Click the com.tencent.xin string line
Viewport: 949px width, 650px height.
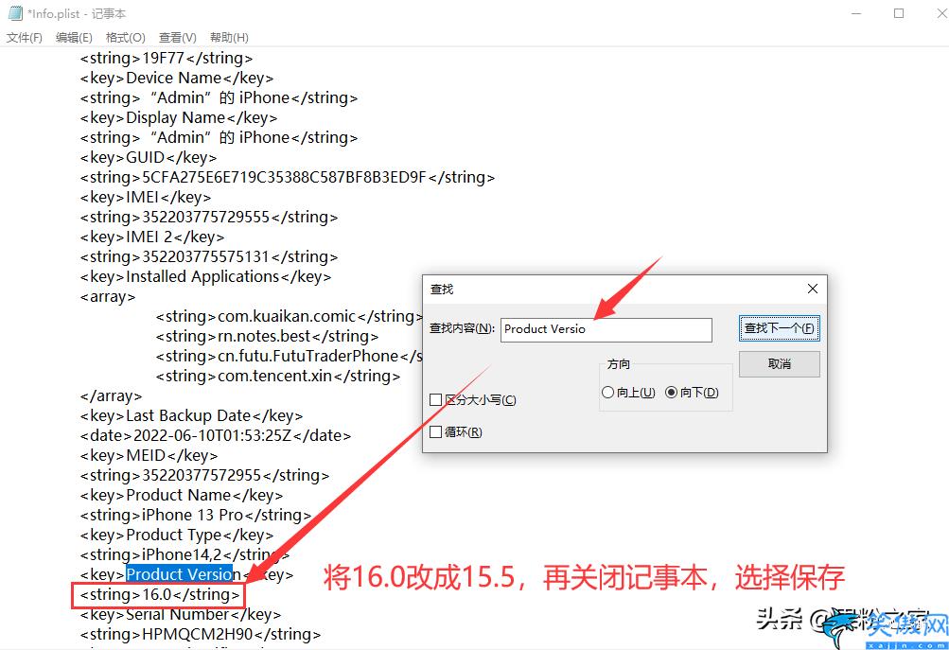tap(278, 376)
